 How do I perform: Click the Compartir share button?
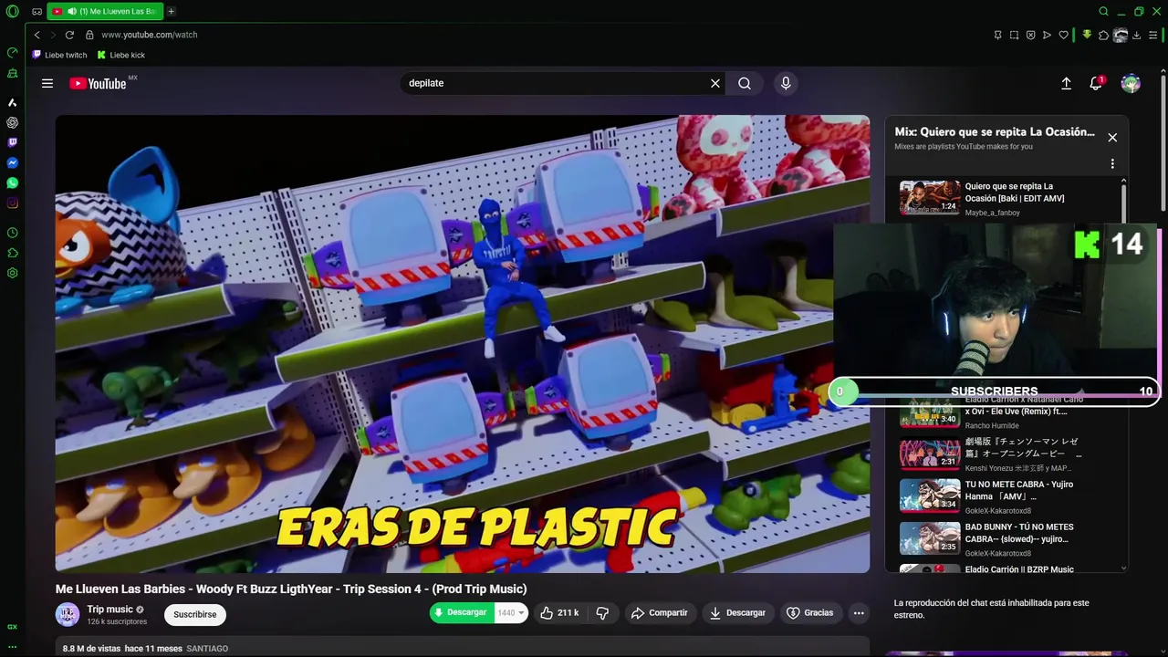point(660,613)
